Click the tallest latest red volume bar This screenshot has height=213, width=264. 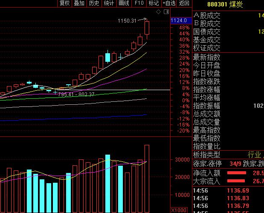(x=147, y=178)
